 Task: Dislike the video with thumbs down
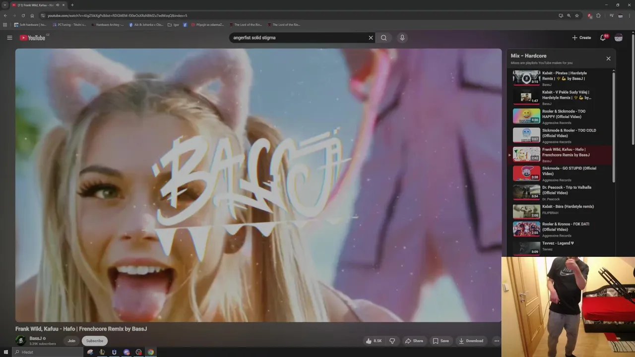[x=392, y=341]
